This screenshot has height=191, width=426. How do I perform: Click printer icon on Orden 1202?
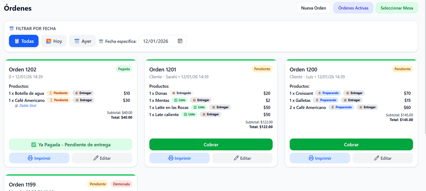tap(30, 158)
